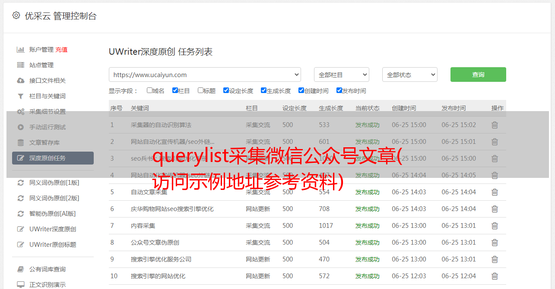Image resolution: width=555 pixels, height=289 pixels.
Task: Click the server icon for 站点管理
Action: [20, 65]
